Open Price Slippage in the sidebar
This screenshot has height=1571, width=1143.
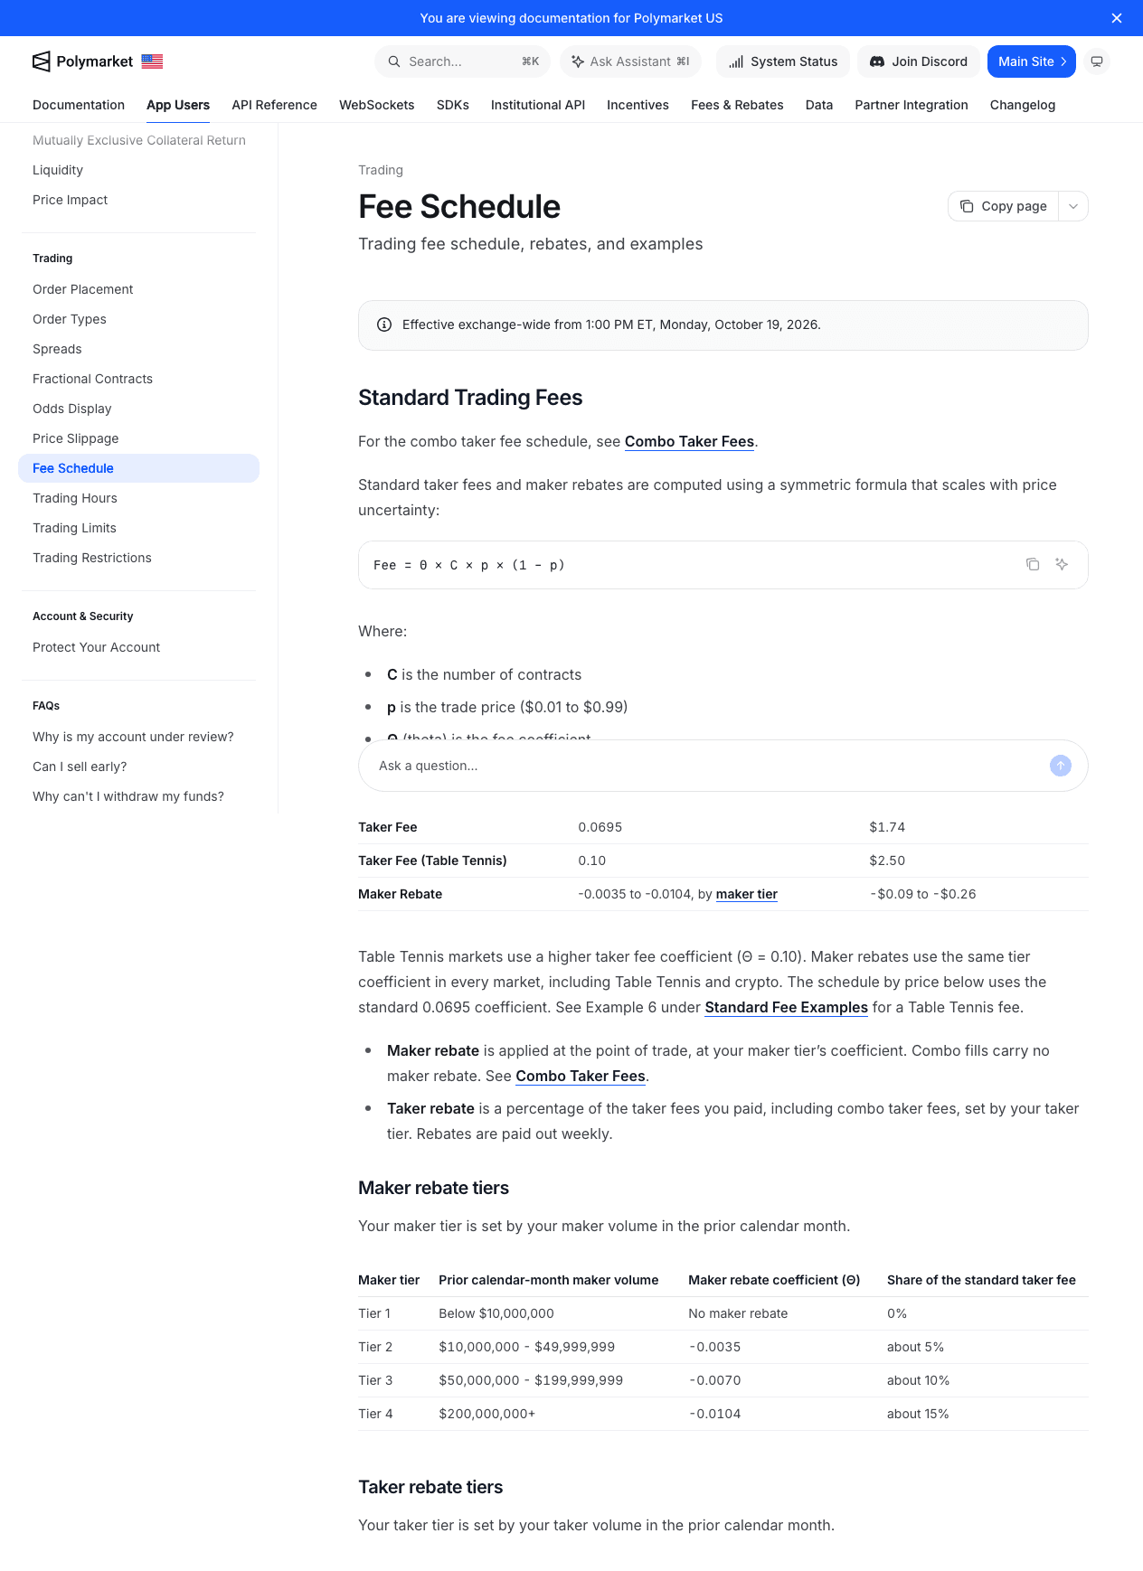138,438
